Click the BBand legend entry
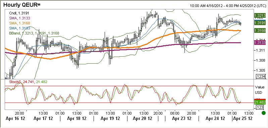This screenshot has height=128, width=268. pos(34,33)
